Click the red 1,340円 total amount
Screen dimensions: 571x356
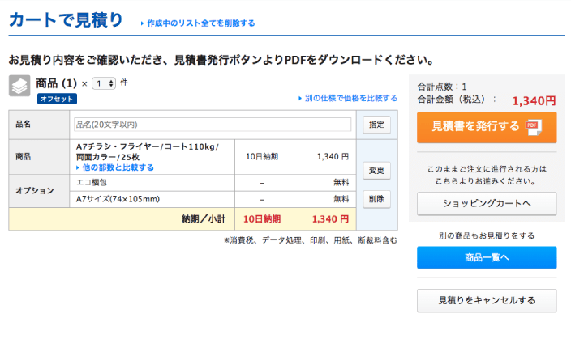click(x=534, y=101)
